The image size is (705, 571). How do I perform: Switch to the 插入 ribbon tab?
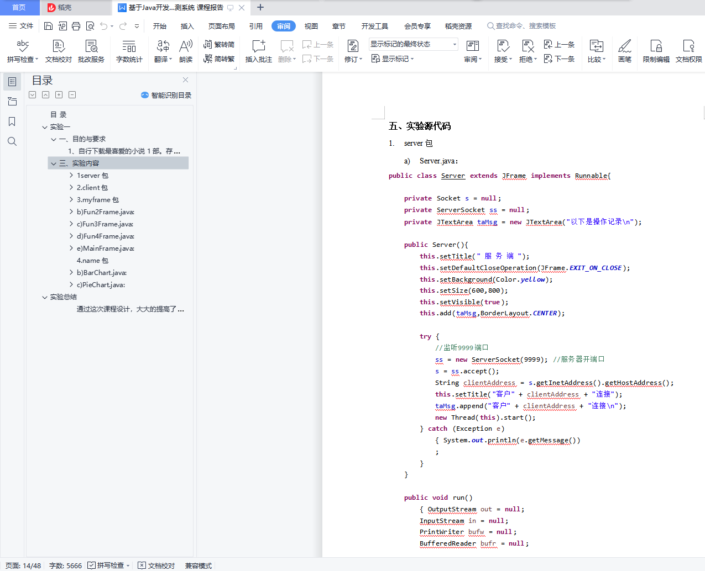pos(187,26)
